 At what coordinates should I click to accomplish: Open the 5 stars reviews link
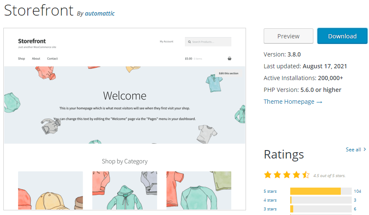pyautogui.click(x=270, y=191)
